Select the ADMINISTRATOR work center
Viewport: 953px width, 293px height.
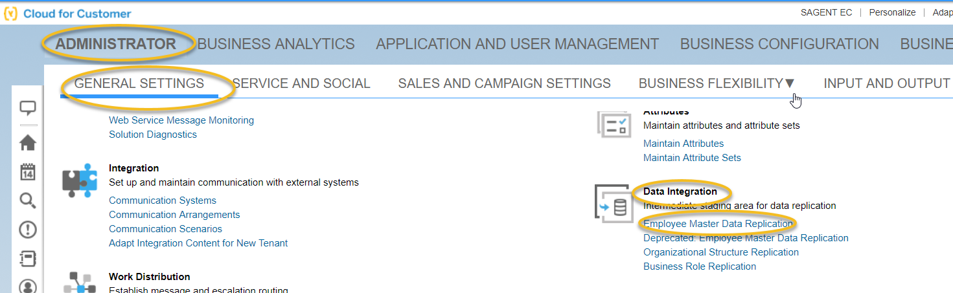click(x=116, y=44)
